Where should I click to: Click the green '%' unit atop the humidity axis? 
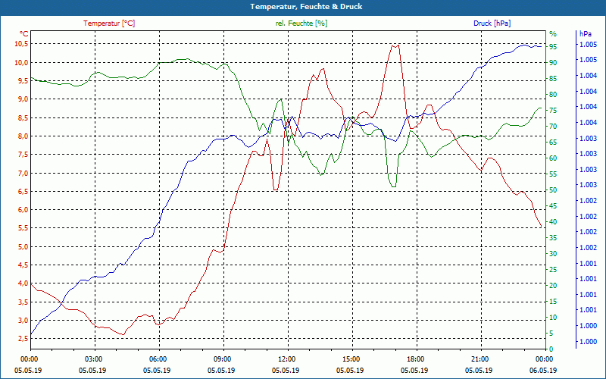[x=553, y=33]
